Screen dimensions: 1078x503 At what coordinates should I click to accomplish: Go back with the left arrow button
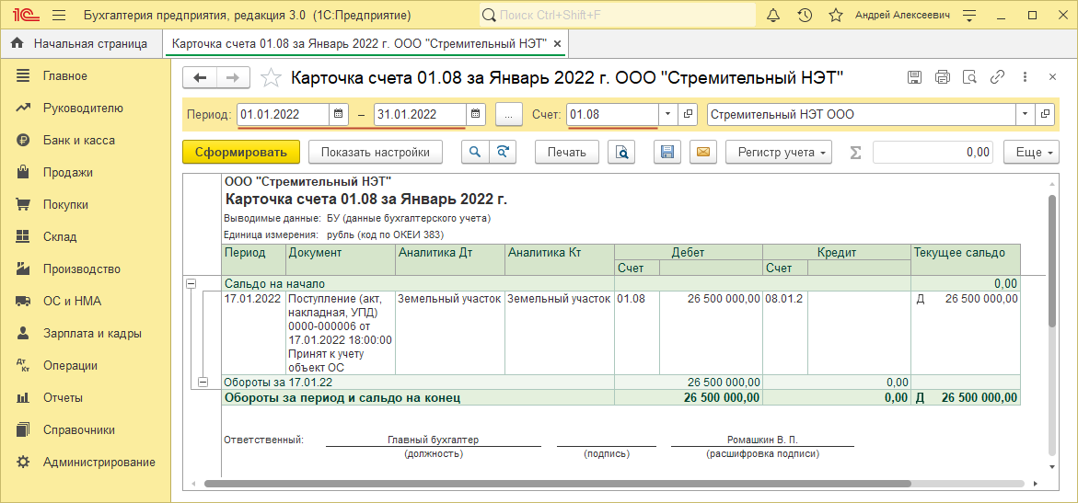[200, 77]
